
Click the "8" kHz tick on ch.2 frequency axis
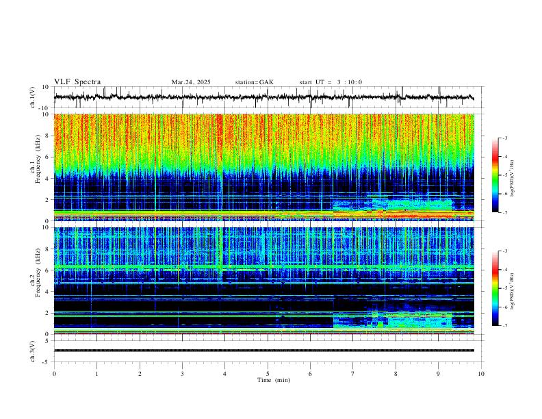click(x=47, y=249)
